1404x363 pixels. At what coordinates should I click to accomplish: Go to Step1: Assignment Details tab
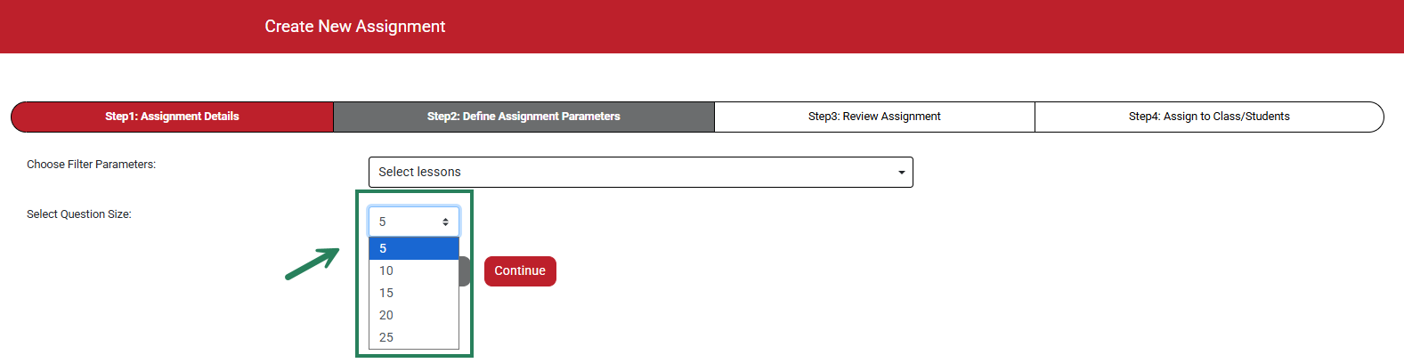[172, 117]
